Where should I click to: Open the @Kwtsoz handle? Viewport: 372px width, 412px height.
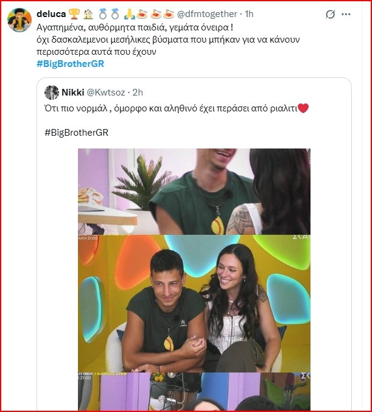tap(108, 93)
